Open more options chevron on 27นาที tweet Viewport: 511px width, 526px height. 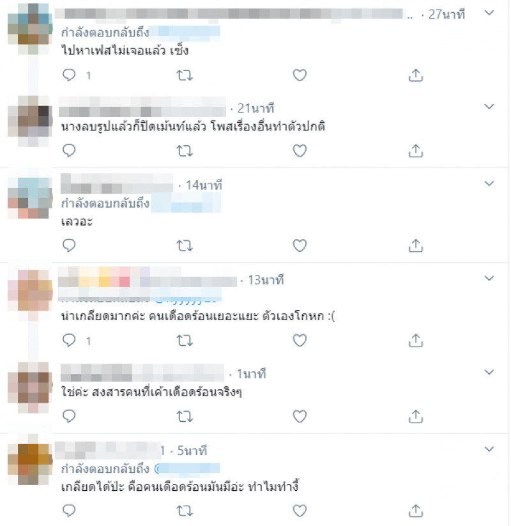tap(489, 13)
